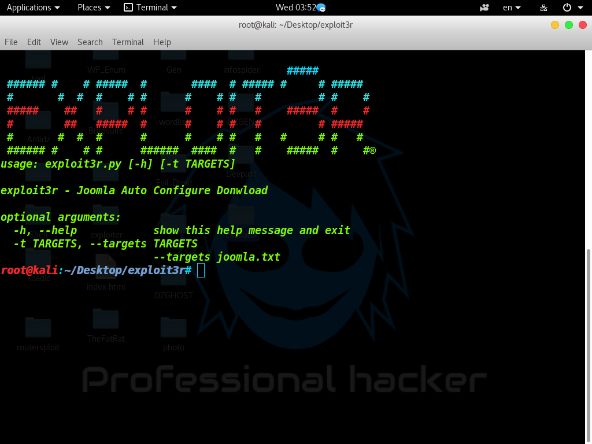The image size is (592, 444).
Task: Click the photo desktop folder behind terminal
Action: (x=173, y=334)
